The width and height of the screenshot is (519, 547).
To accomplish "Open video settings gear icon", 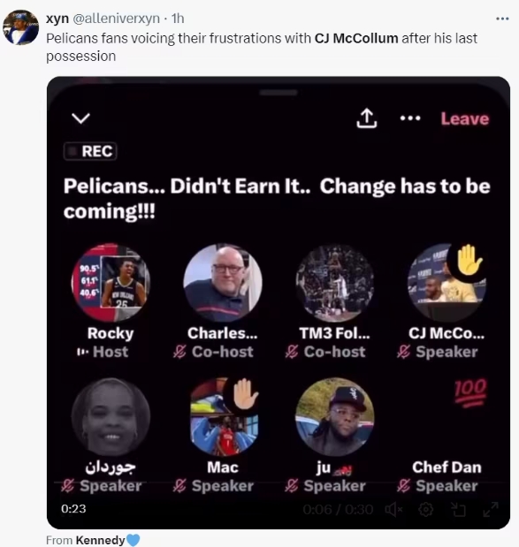I will 425,510.
